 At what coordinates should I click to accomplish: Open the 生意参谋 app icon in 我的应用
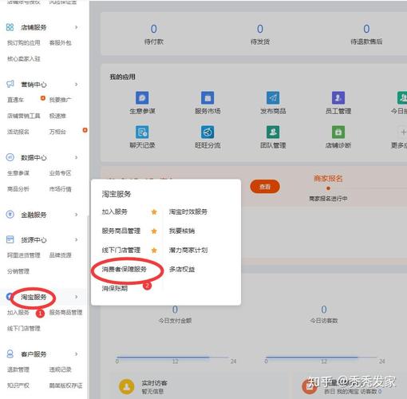pyautogui.click(x=142, y=98)
